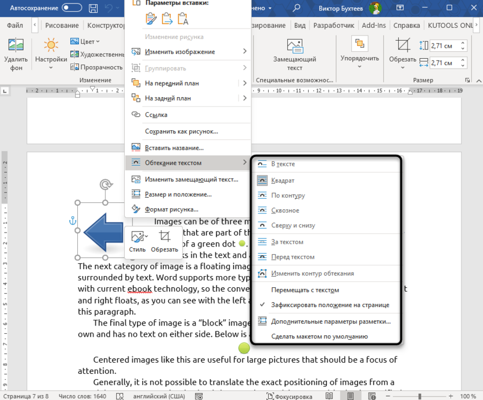Click the image rotation handle
Image resolution: width=483 pixels, height=400 pixels.
pyautogui.click(x=106, y=184)
